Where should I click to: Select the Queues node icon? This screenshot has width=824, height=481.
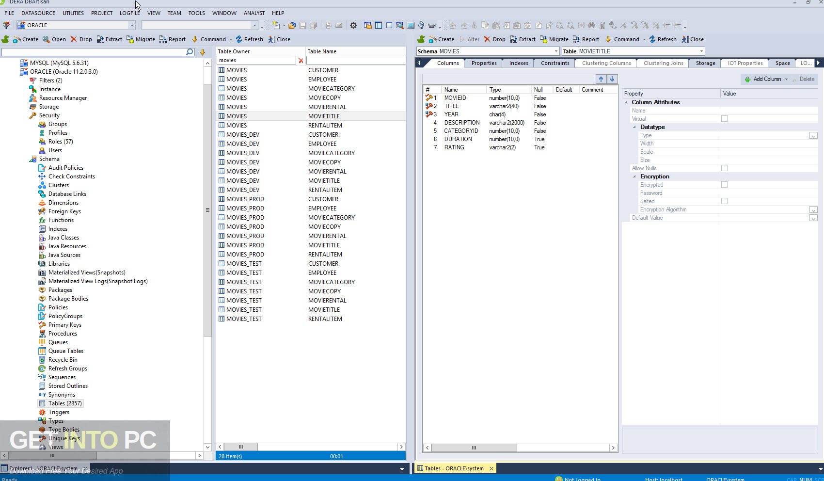pos(42,342)
